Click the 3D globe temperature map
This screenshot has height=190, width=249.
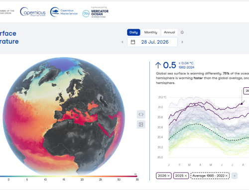pyautogui.click(x=64, y=116)
